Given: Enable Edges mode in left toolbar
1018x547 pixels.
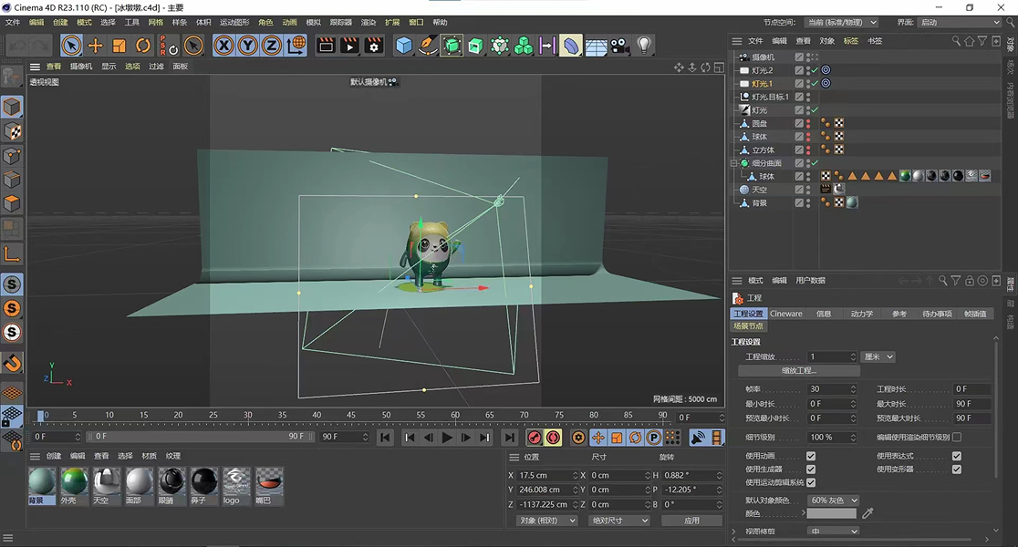Looking at the screenshot, I should pos(13,180).
